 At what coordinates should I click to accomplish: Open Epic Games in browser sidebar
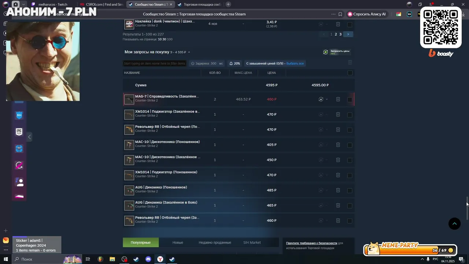click(19, 132)
